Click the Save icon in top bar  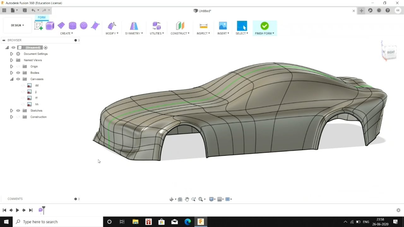click(25, 10)
